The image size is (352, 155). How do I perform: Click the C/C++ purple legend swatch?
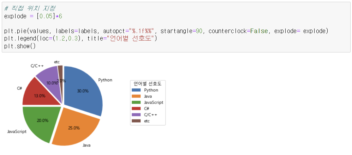pyautogui.click(x=136, y=115)
